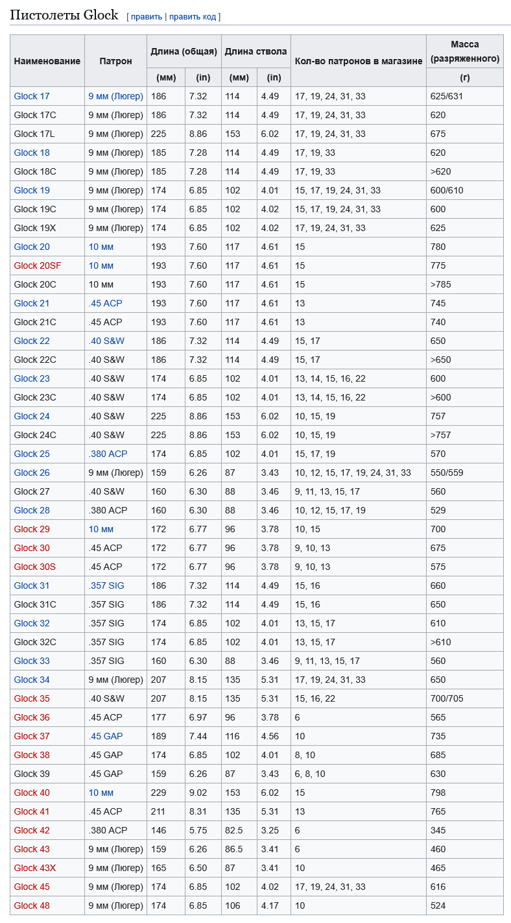Click the Glock 23 link
Screen dimensions: 511x923
point(32,378)
